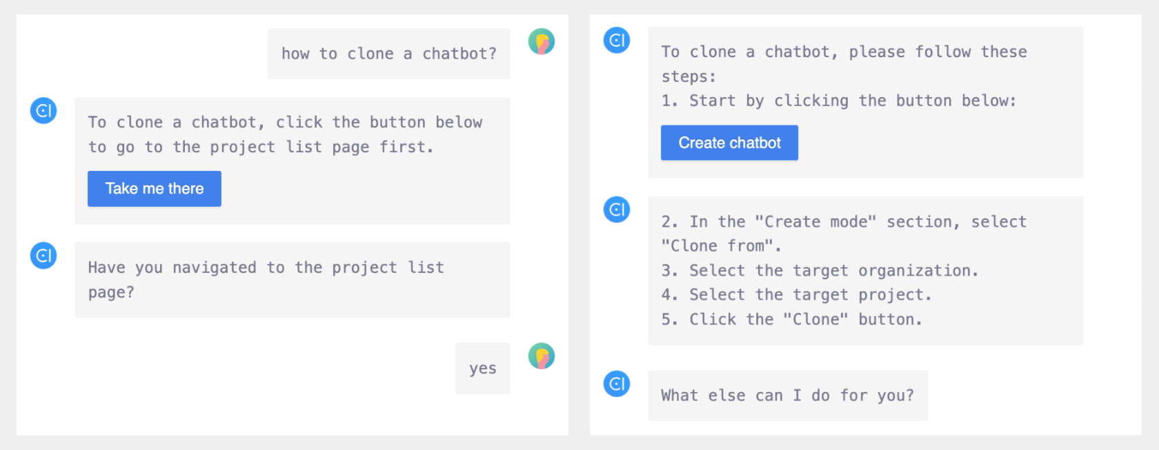The height and width of the screenshot is (450, 1159).
Task: Click the 'Create chatbot' button
Action: pyautogui.click(x=729, y=143)
